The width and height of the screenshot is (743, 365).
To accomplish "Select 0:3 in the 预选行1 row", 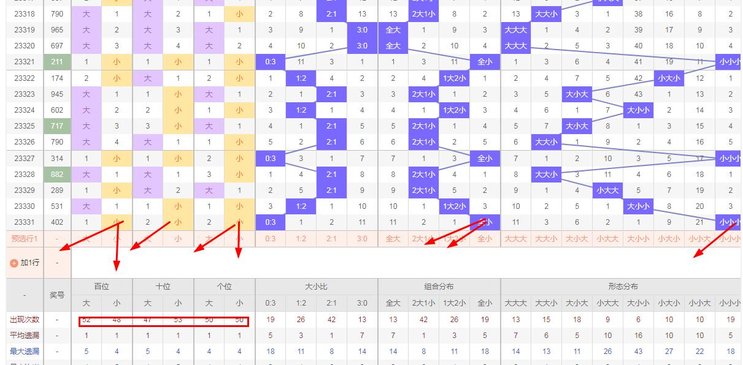I will tap(270, 239).
